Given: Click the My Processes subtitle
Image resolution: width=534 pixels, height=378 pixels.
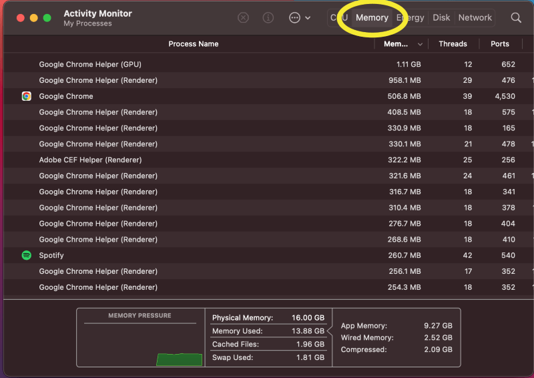Looking at the screenshot, I should [87, 23].
